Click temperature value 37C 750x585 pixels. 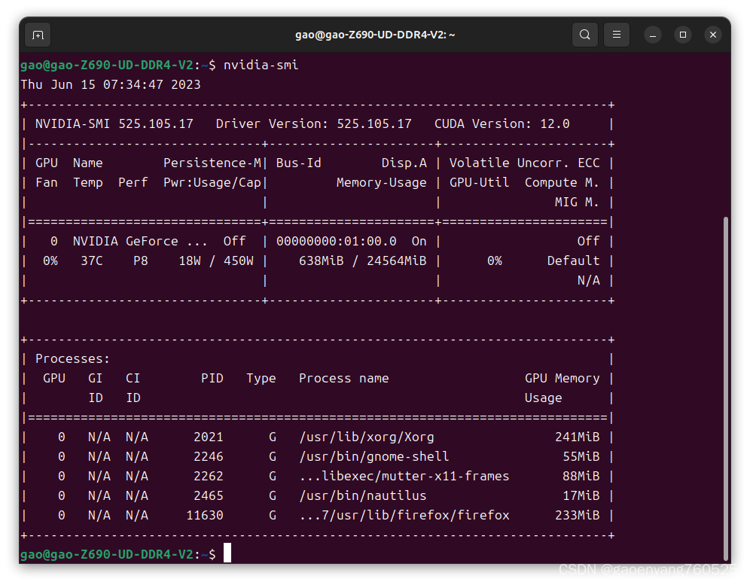(x=92, y=261)
